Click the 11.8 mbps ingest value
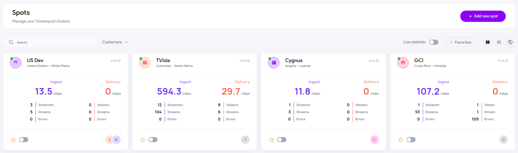This screenshot has height=153, width=518. pos(307,91)
